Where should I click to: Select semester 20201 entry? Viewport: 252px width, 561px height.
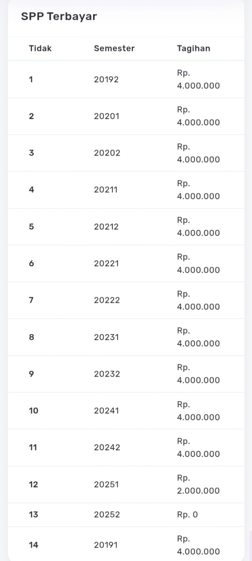click(106, 116)
